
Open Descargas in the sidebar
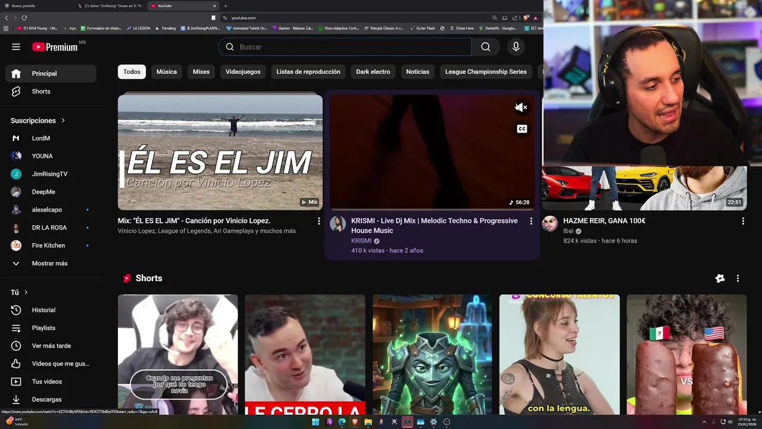(x=51, y=399)
